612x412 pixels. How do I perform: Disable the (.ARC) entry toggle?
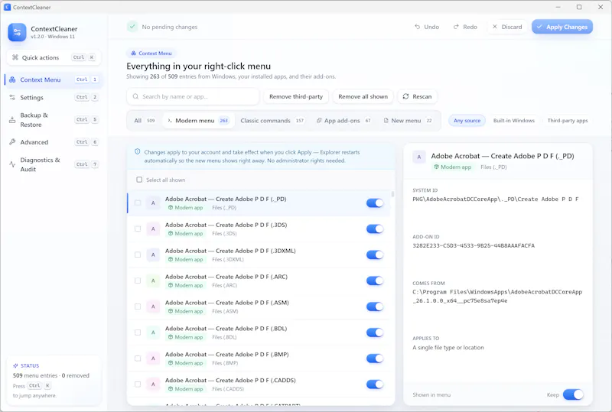375,281
